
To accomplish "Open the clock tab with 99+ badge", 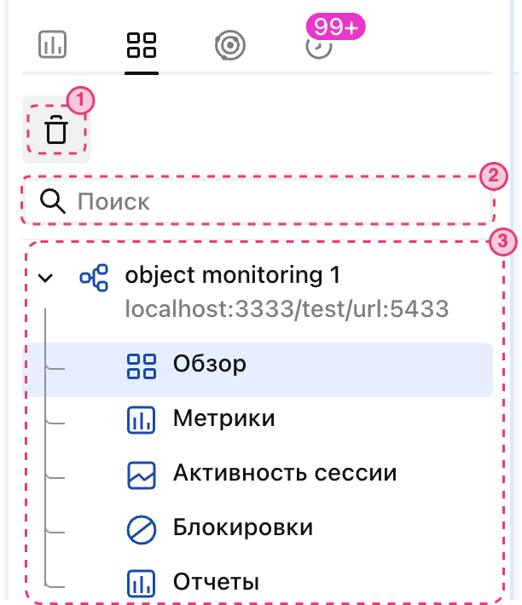I will coord(317,48).
